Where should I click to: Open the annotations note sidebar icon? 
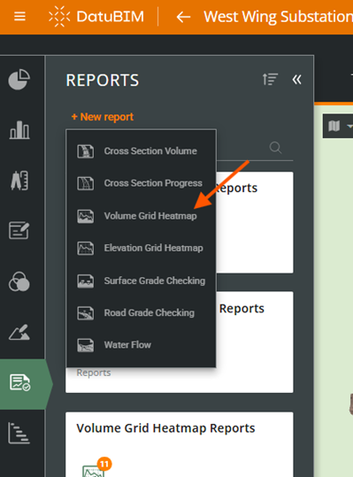click(19, 230)
